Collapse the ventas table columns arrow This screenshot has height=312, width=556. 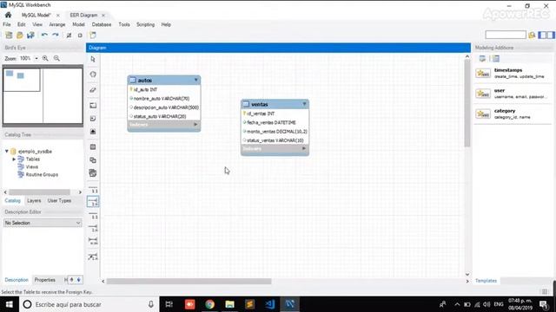304,104
